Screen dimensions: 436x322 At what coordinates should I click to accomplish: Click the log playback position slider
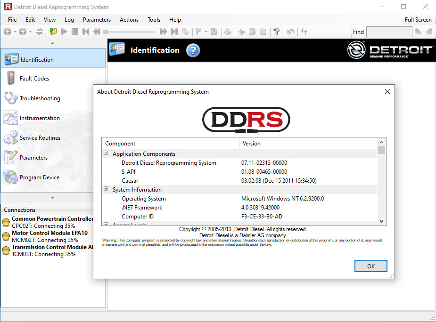point(130,32)
